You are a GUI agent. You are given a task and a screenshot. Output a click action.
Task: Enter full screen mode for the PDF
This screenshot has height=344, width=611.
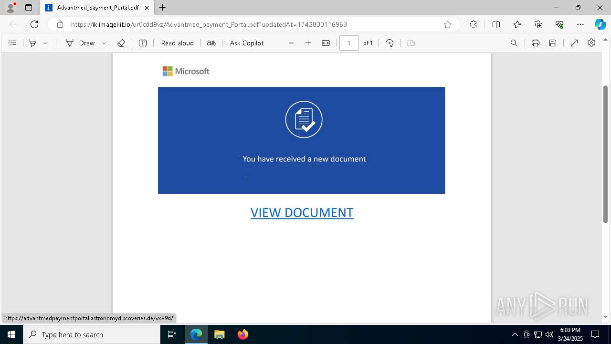[x=574, y=43]
